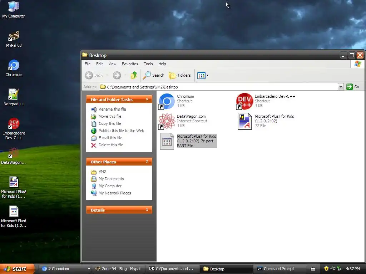The width and height of the screenshot is (366, 274).
Task: Switch to Zone 94 - Blog - Mypal taskbar item
Action: click(119, 269)
